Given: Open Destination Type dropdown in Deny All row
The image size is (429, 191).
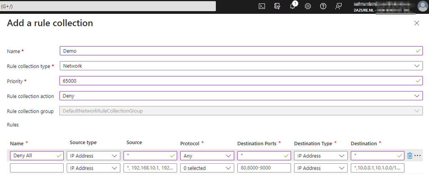Looking at the screenshot, I should [x=321, y=156].
